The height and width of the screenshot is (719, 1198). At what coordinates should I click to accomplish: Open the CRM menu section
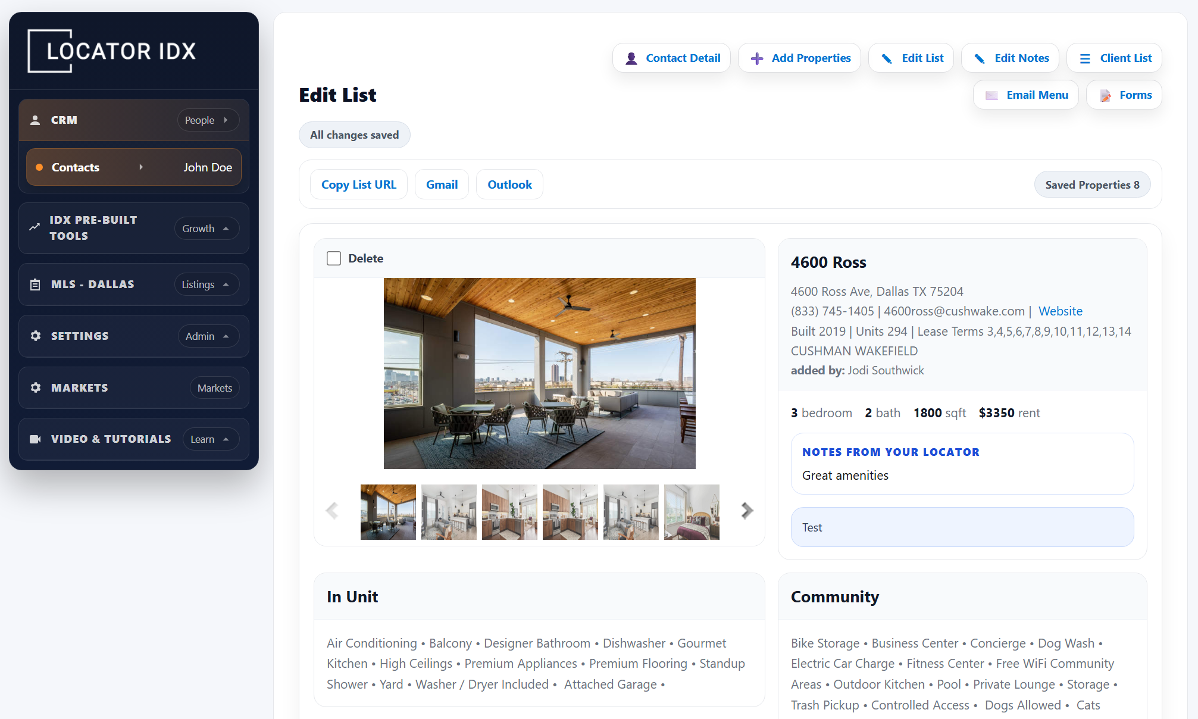click(134, 120)
